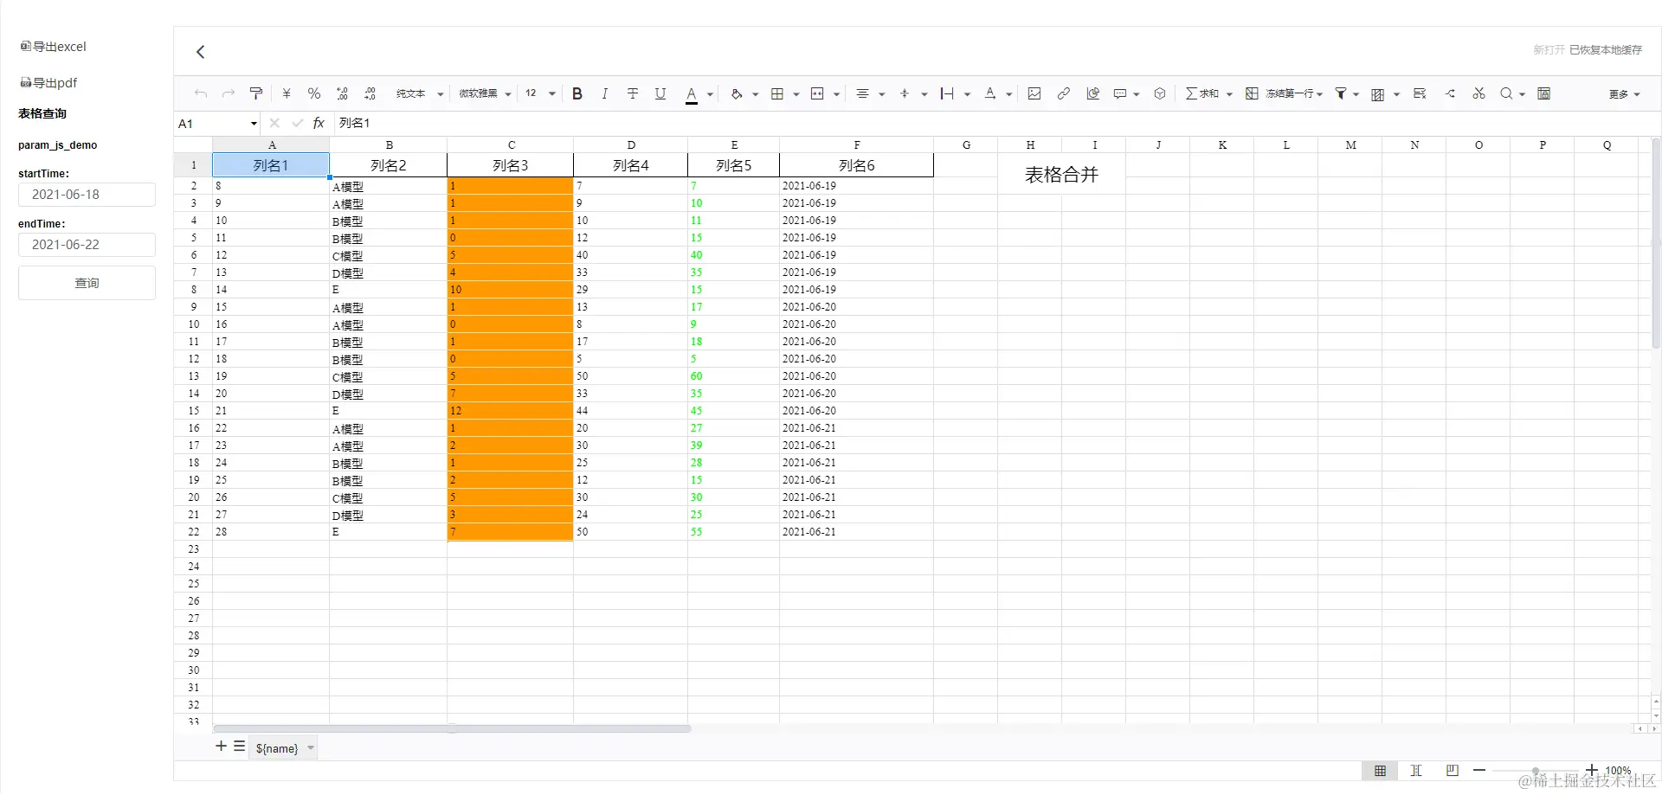Click the startTime date field
This screenshot has width=1662, height=795.
pos(87,195)
